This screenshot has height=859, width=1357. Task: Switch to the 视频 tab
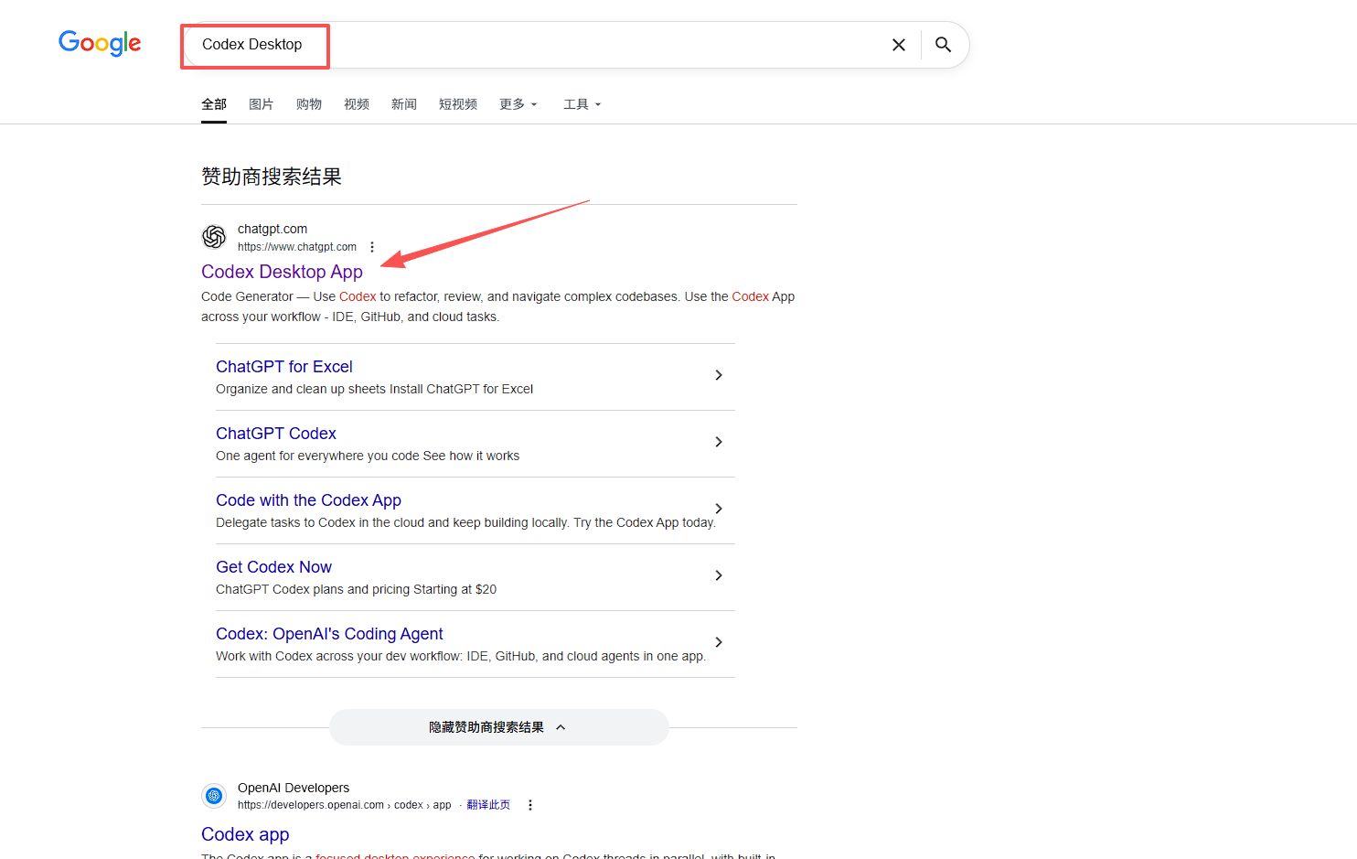click(357, 104)
